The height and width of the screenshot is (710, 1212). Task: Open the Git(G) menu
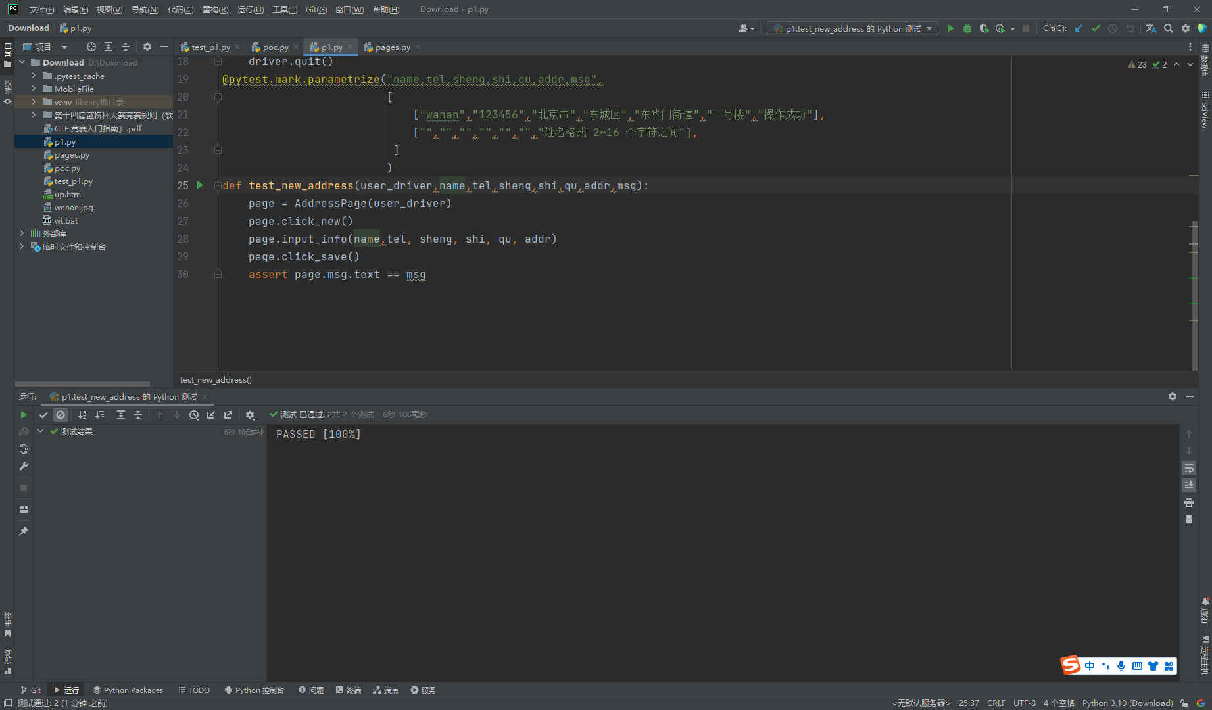click(316, 9)
